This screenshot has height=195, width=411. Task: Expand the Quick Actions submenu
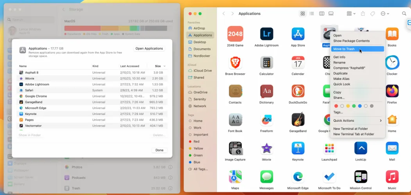(x=357, y=121)
